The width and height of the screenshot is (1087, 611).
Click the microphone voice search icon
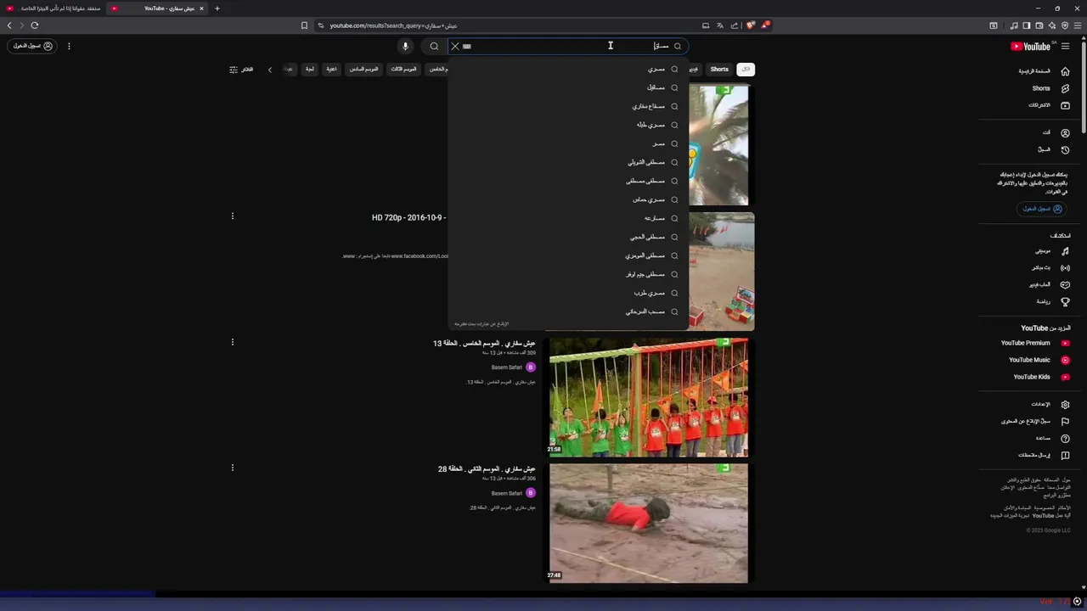405,47
